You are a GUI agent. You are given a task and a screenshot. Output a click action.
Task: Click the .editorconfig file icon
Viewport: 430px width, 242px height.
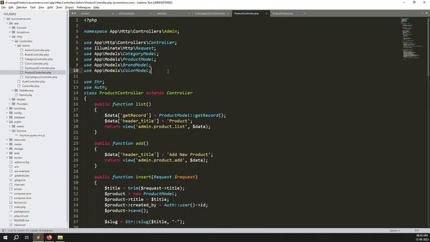11,162
